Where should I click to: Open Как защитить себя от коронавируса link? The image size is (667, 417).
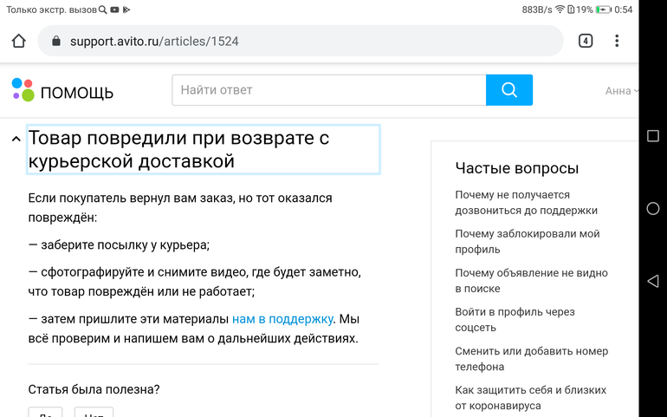(530, 398)
